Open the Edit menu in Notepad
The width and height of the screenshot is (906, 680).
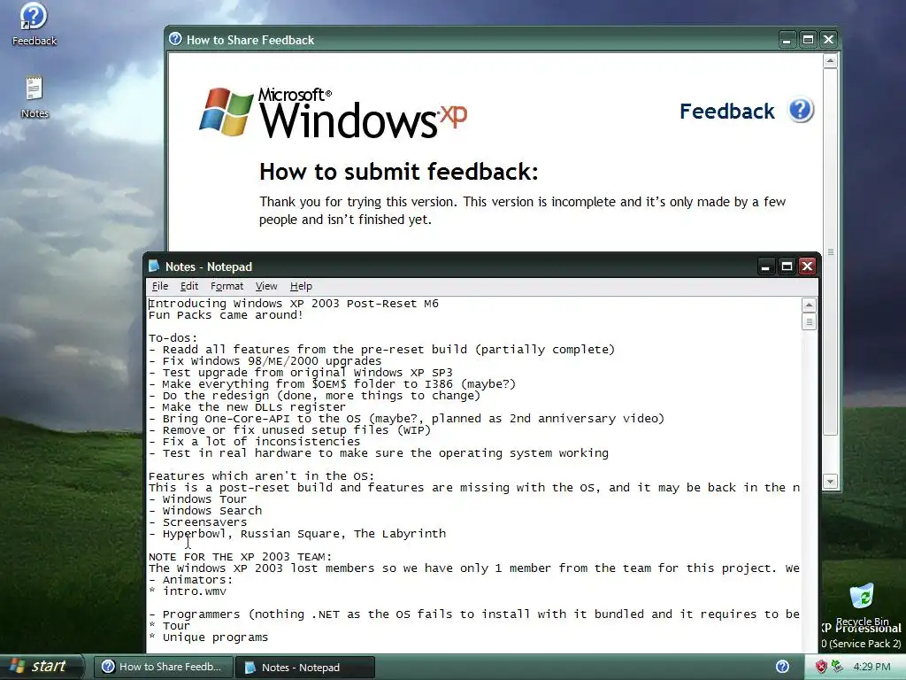click(189, 286)
